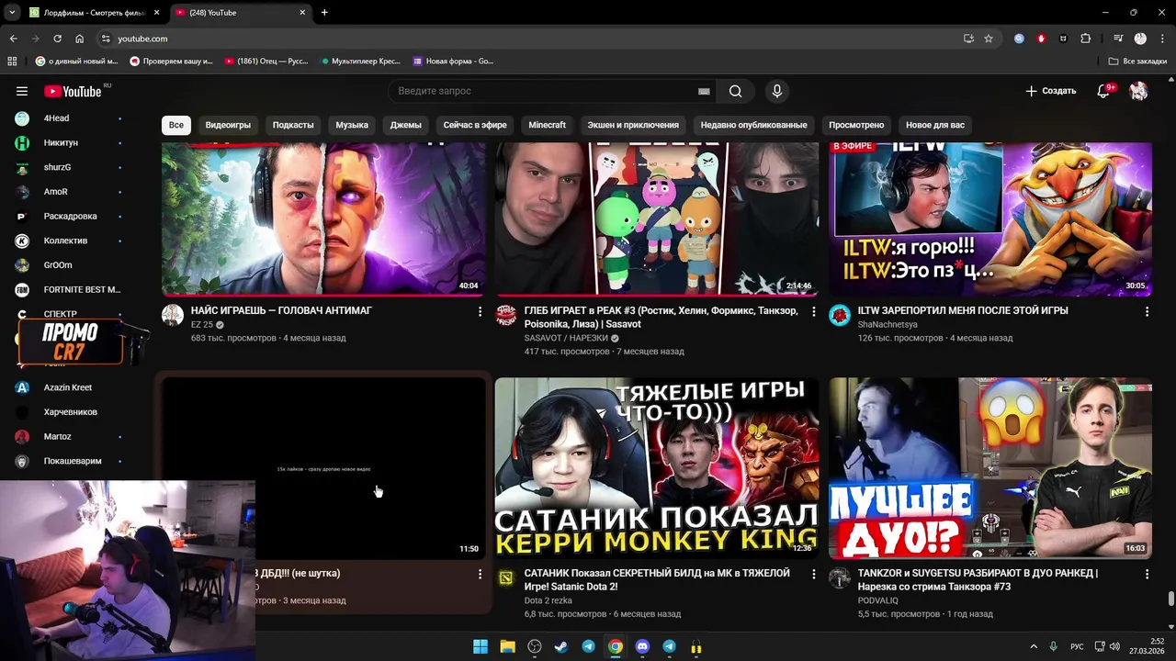Open more options for ГЛЕБ ИГРАЕТ video

pos(813,312)
